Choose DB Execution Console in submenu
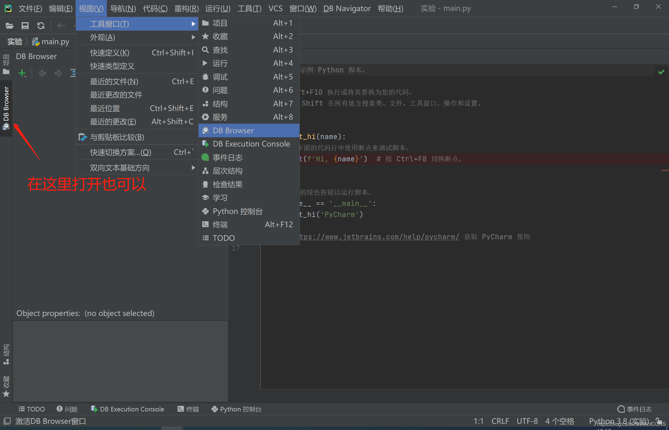 pos(249,144)
